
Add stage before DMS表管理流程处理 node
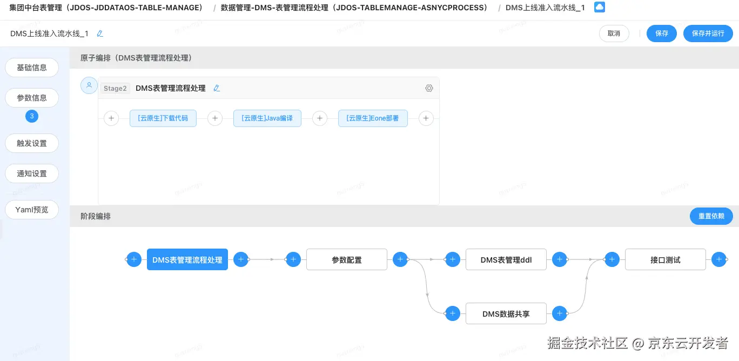pyautogui.click(x=133, y=259)
